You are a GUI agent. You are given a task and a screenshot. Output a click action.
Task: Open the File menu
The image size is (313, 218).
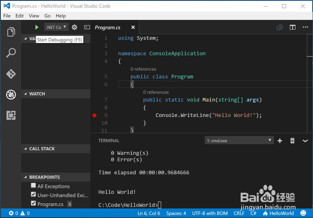(7, 16)
